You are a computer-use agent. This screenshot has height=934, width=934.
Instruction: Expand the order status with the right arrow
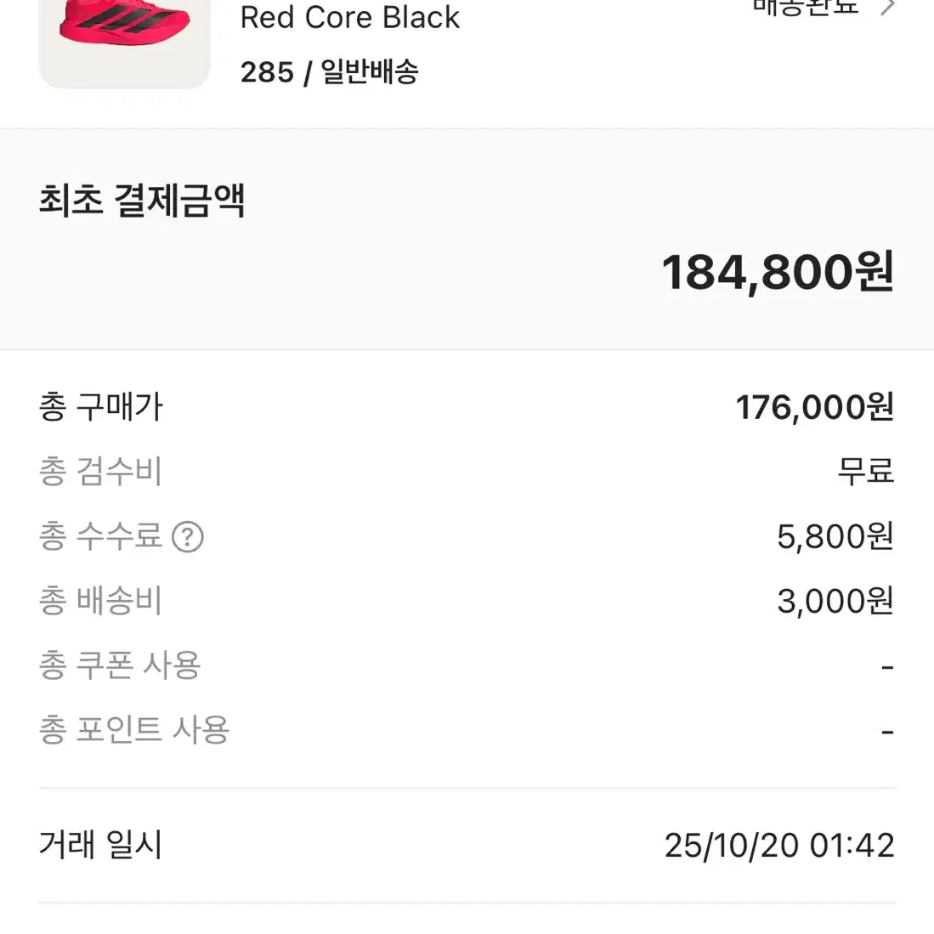point(889,8)
